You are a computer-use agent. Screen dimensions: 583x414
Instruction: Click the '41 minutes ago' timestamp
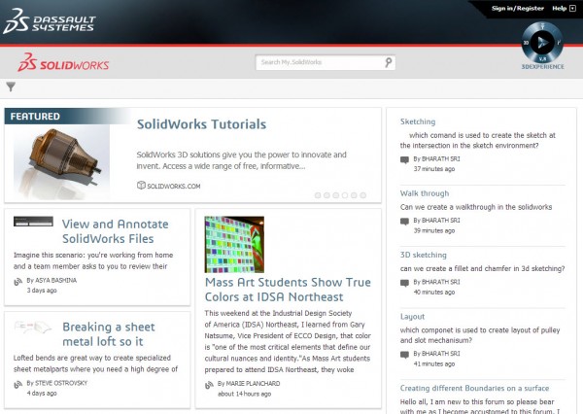pyautogui.click(x=434, y=363)
